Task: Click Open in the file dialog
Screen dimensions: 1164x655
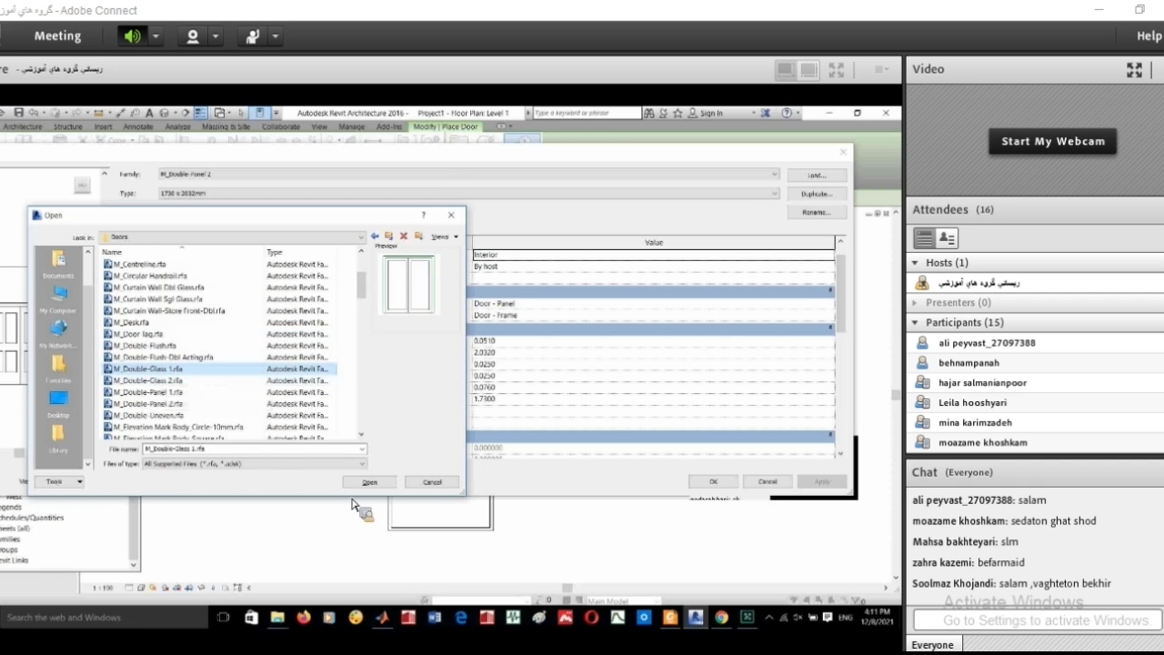Action: 369,482
